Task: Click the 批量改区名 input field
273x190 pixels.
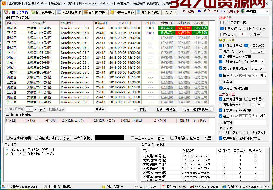Action: coord(80,109)
